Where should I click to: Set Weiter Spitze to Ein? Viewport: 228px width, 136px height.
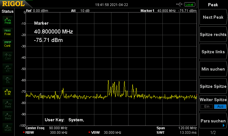pos(207,107)
